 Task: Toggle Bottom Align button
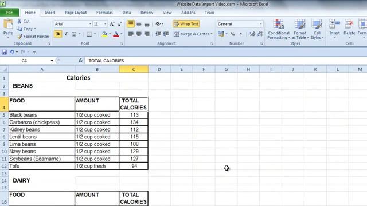[147, 24]
